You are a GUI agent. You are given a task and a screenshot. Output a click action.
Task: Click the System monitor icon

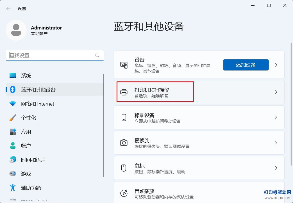click(13, 76)
